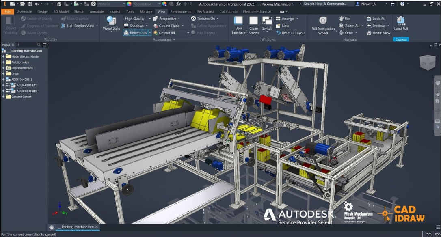Click the Look At tool

(376, 19)
